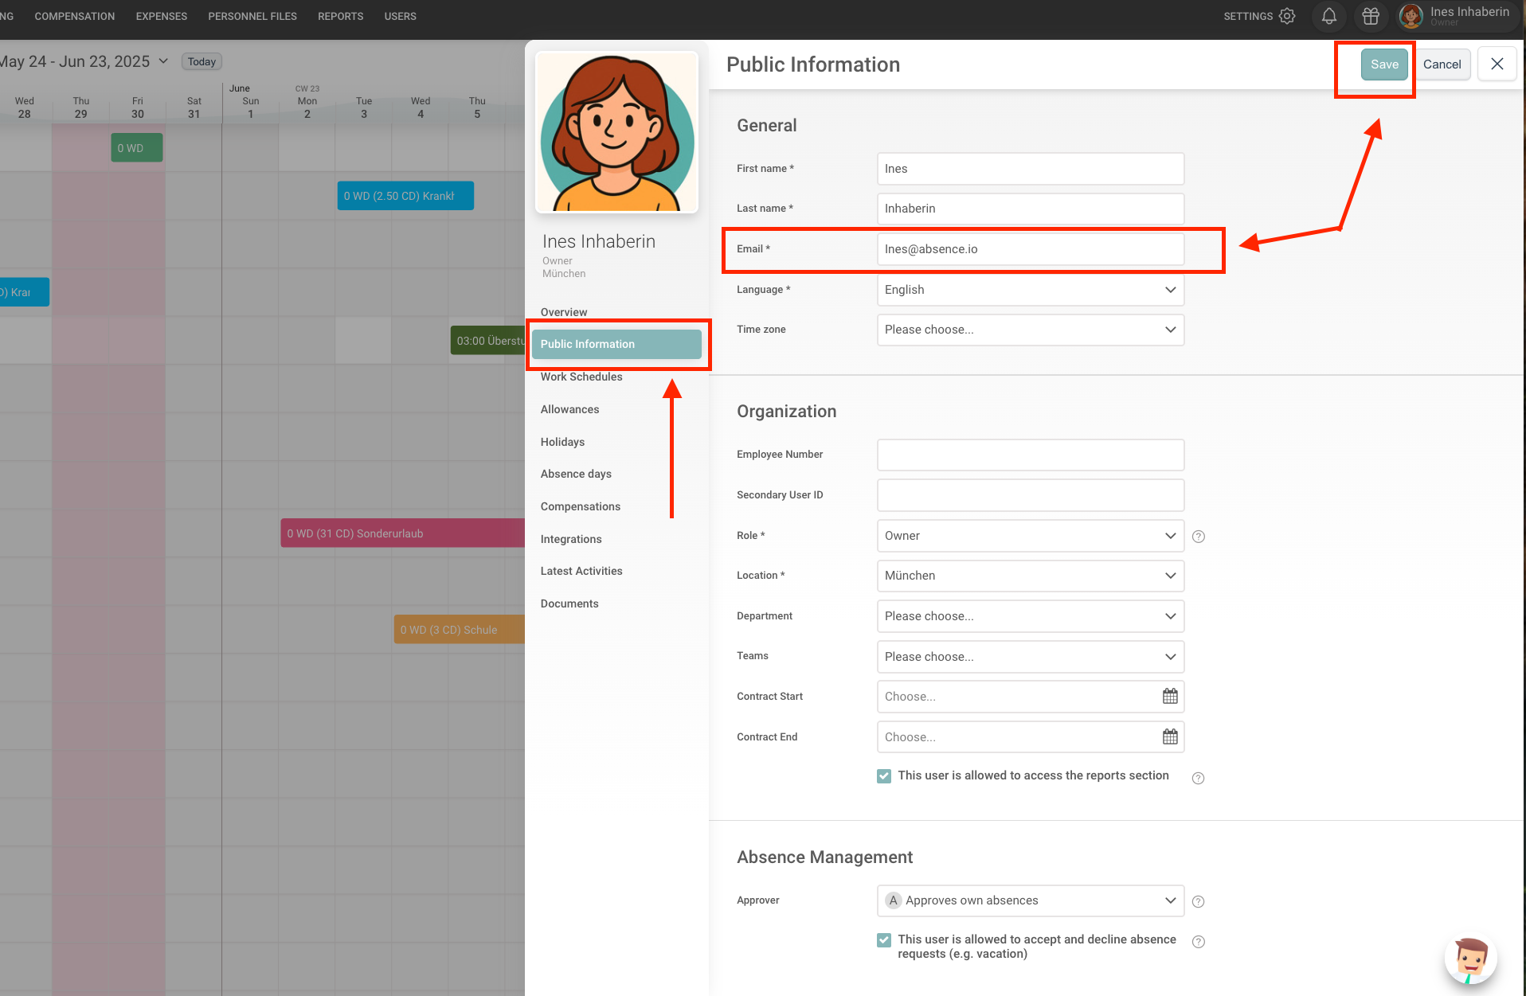Viewport: 1526px width, 996px height.
Task: Toggle accept and decline absence requests checkbox
Action: coord(884,940)
